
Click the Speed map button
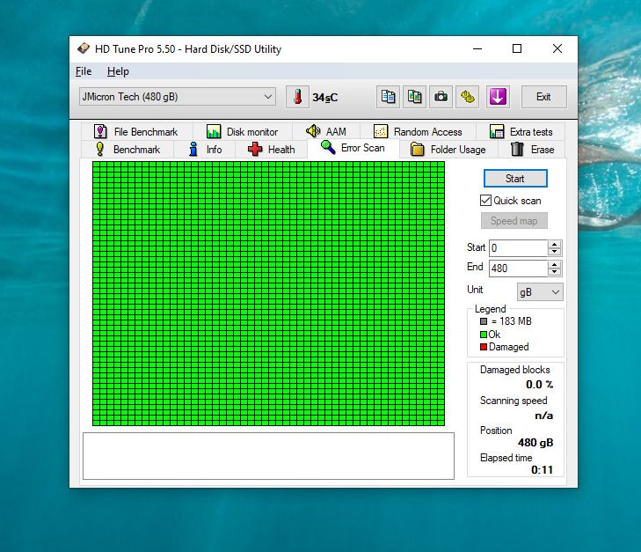coord(514,221)
